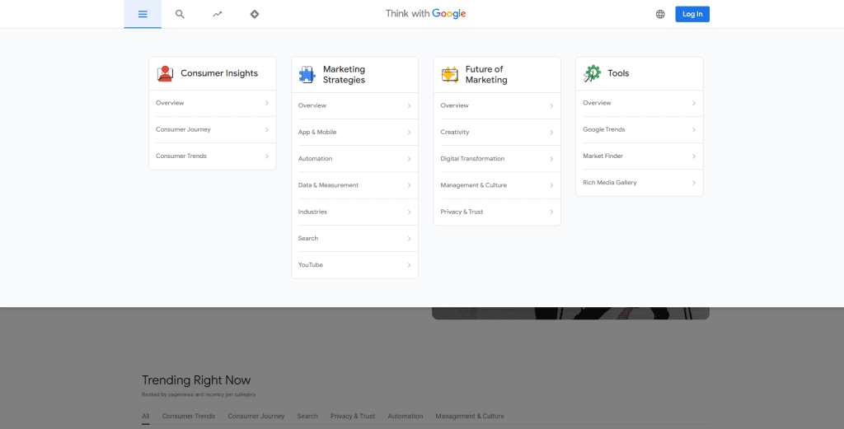The width and height of the screenshot is (844, 429).
Task: Click the Future of Marketing icon
Action: pos(449,74)
